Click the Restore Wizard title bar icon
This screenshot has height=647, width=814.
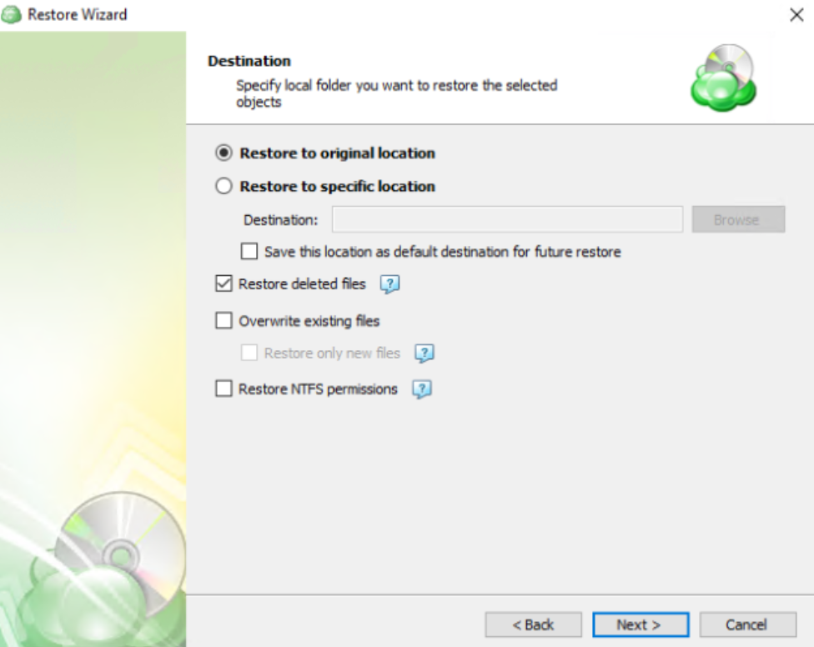point(11,14)
